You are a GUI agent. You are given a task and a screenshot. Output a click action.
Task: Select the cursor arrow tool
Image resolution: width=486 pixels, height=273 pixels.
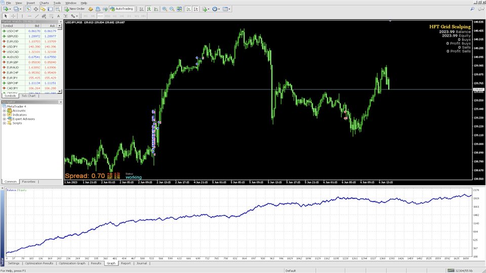[x=6, y=16]
